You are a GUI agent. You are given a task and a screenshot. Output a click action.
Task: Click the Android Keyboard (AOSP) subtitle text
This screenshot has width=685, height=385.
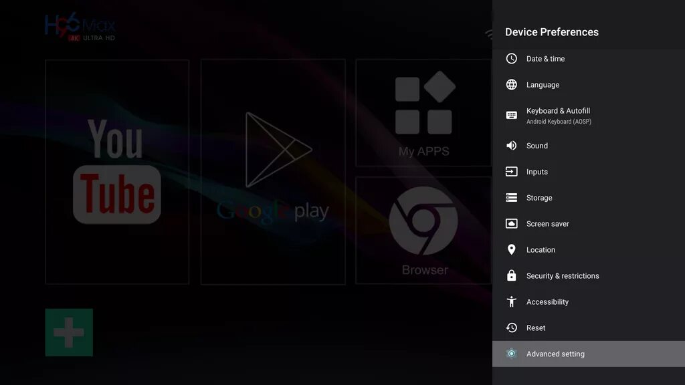559,122
